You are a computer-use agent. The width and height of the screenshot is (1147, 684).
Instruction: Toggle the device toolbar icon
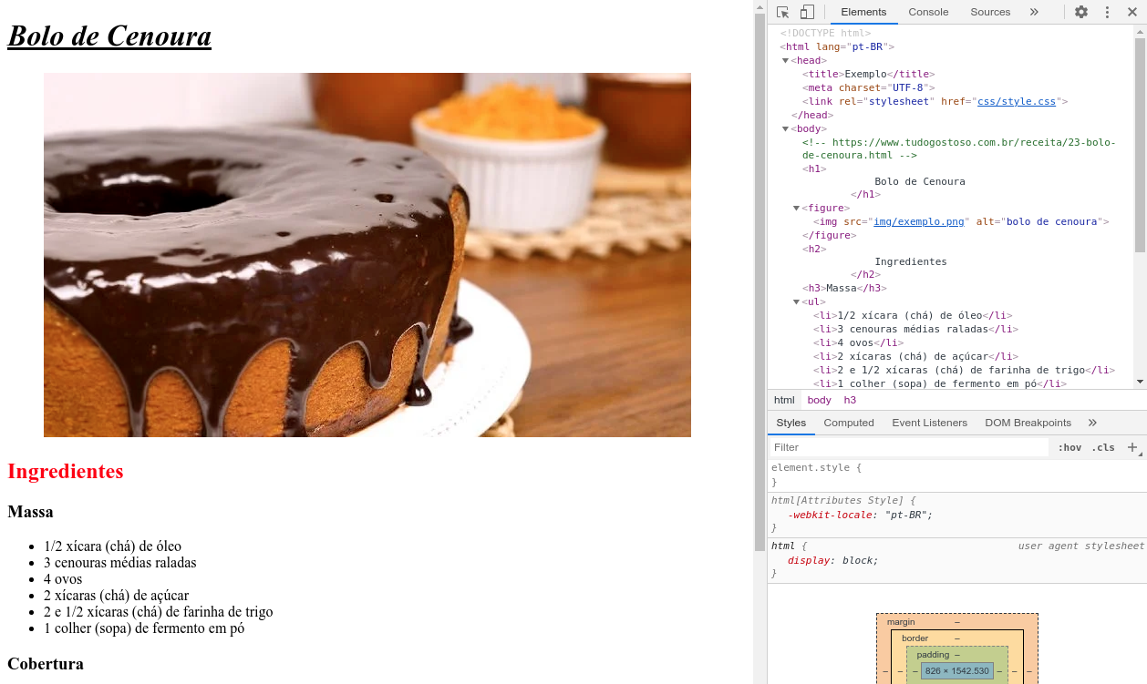(x=807, y=12)
